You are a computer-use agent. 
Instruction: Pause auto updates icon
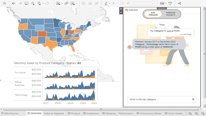click(x=39, y=4)
